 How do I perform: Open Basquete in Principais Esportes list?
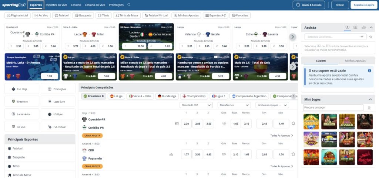click(x=40, y=157)
